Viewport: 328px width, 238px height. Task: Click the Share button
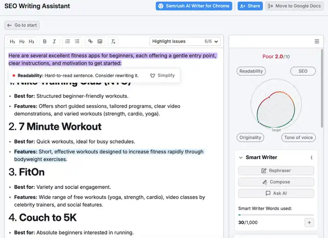tap(250, 6)
